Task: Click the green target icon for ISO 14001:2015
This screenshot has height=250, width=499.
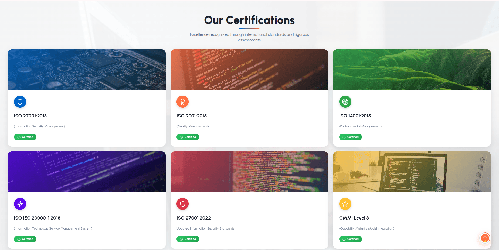Action: click(345, 102)
